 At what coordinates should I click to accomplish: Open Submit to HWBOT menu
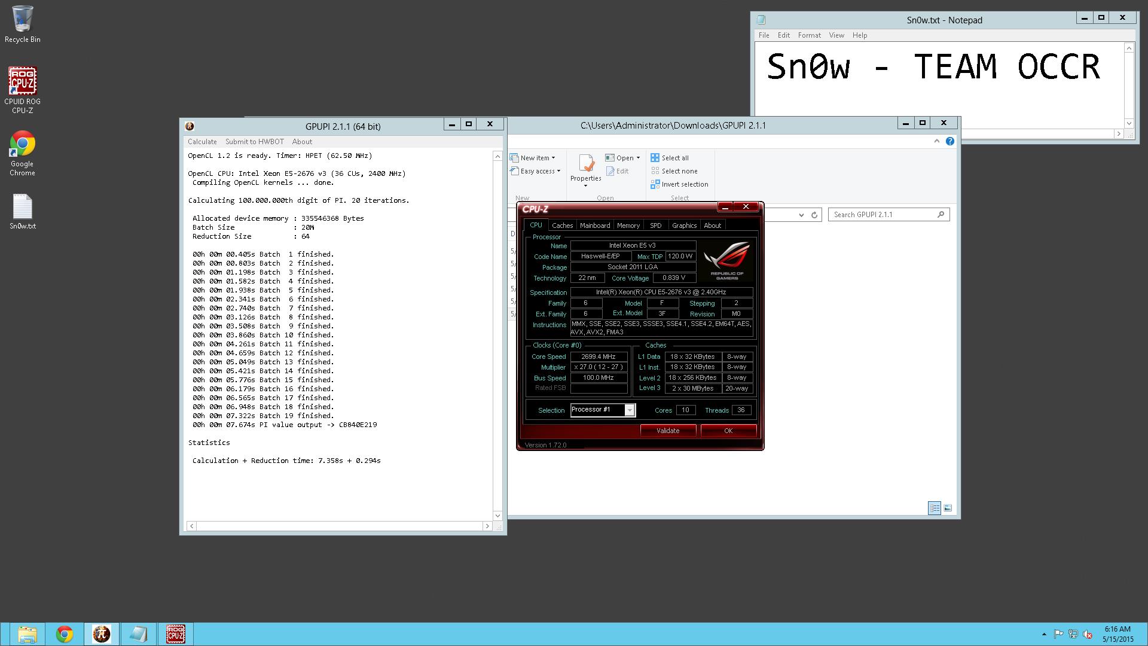(x=255, y=142)
